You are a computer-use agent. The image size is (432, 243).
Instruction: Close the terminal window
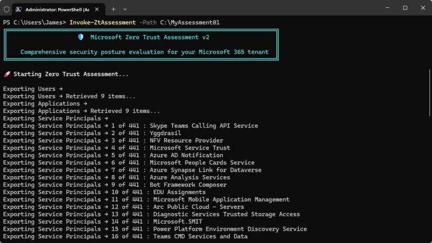point(423,8)
